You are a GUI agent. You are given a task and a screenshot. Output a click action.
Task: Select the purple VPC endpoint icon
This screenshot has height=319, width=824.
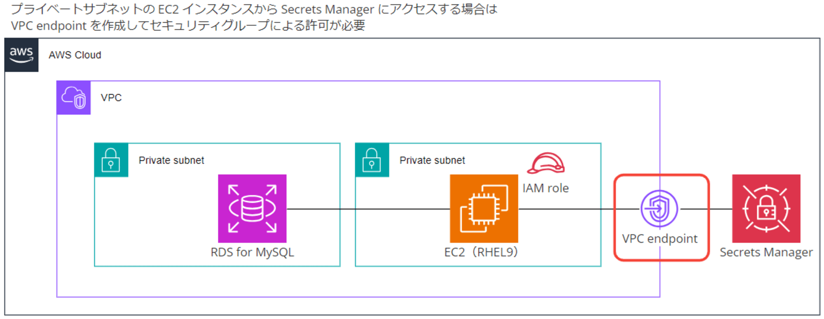tap(659, 209)
